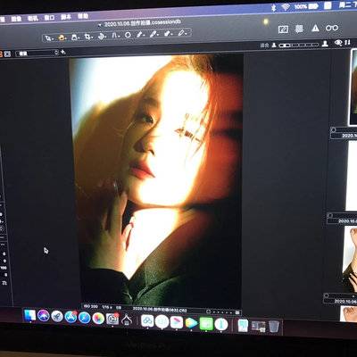The width and height of the screenshot is (357, 357).
Task: Select the Draw Mask brush tool
Action: coord(140,35)
